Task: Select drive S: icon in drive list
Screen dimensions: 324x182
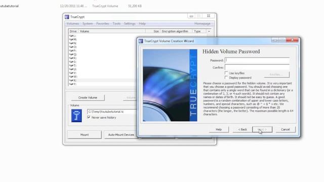Action: pyautogui.click(x=71, y=62)
